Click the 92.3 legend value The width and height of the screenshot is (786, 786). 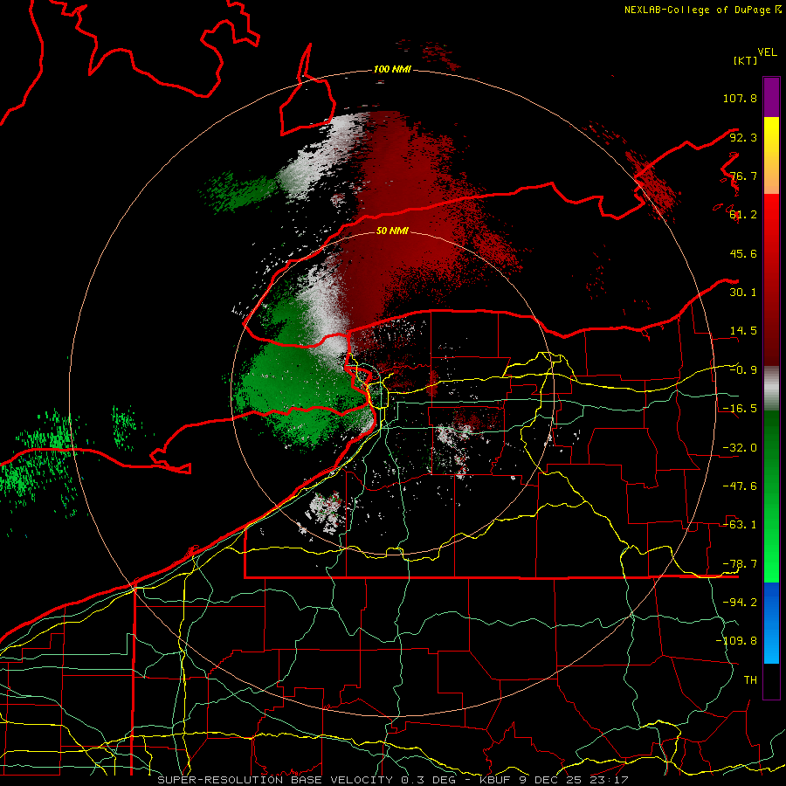point(743,137)
